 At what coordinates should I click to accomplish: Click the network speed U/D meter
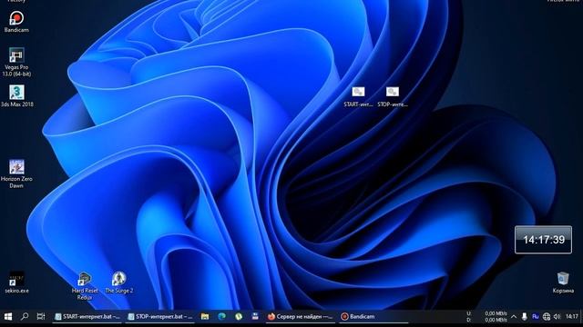486,316
